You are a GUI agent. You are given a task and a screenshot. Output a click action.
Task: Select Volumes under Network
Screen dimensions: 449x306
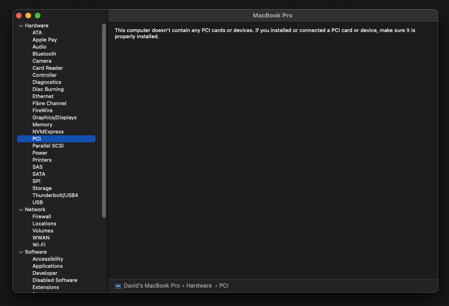[x=43, y=231]
